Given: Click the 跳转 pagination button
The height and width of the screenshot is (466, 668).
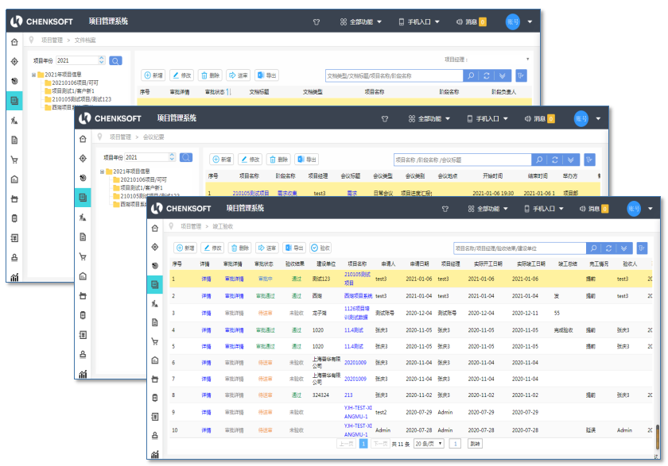Looking at the screenshot, I should click(x=475, y=444).
